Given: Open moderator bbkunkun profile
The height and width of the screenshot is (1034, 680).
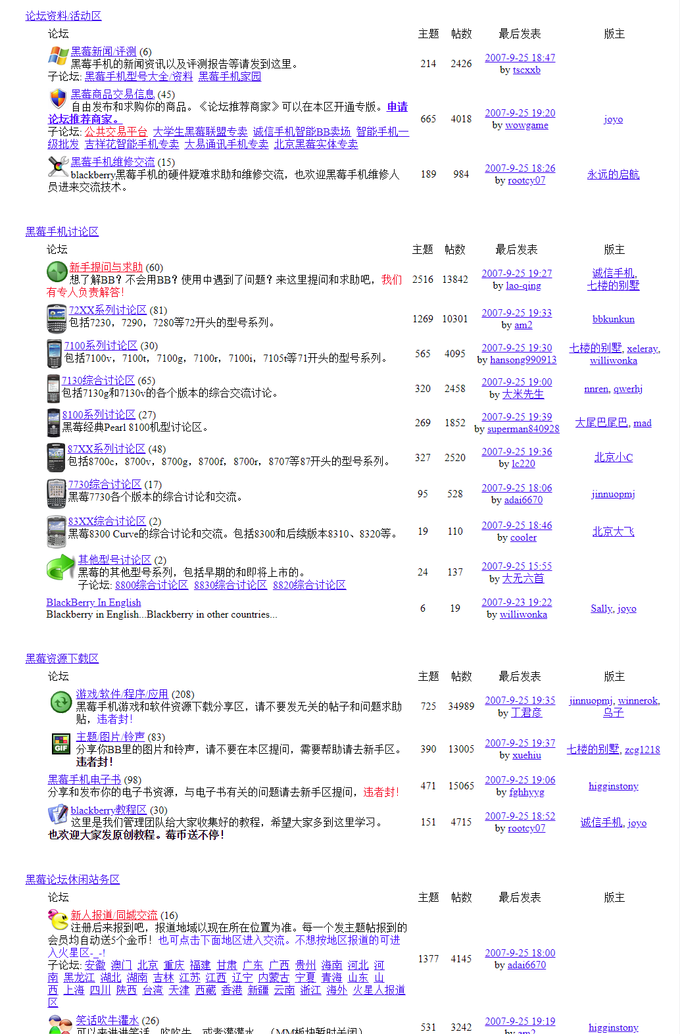Looking at the screenshot, I should click(613, 319).
